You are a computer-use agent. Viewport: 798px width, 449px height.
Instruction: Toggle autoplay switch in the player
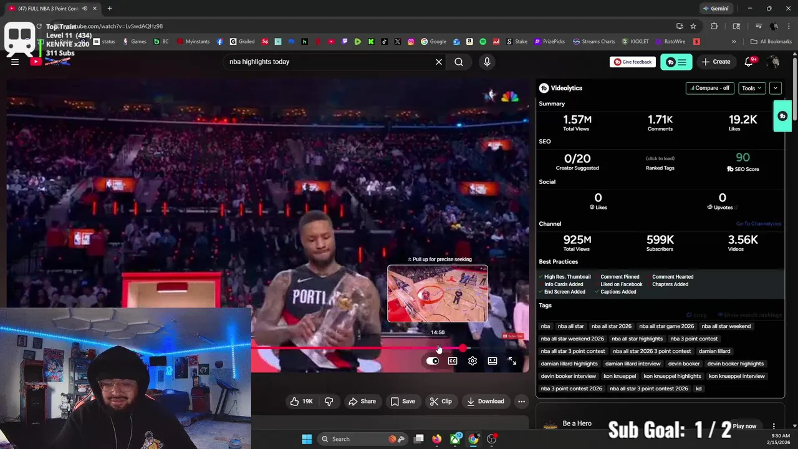coord(433,361)
